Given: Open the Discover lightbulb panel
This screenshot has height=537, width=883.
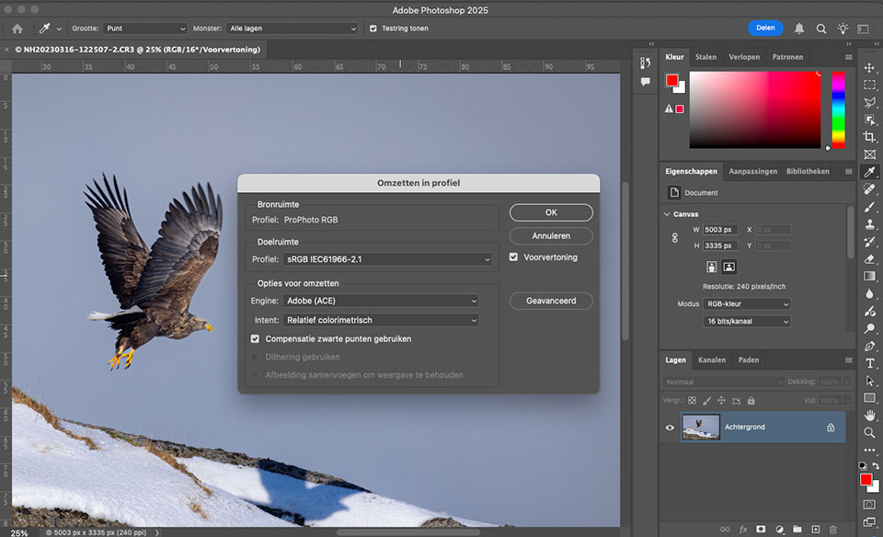Looking at the screenshot, I should (843, 29).
